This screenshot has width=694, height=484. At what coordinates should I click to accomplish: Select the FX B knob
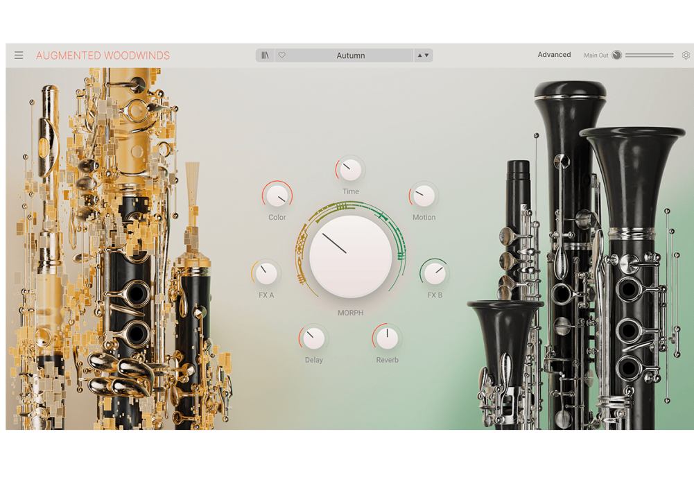(434, 274)
